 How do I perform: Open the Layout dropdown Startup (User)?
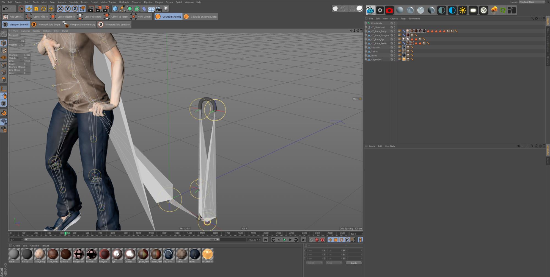(x=532, y=2)
